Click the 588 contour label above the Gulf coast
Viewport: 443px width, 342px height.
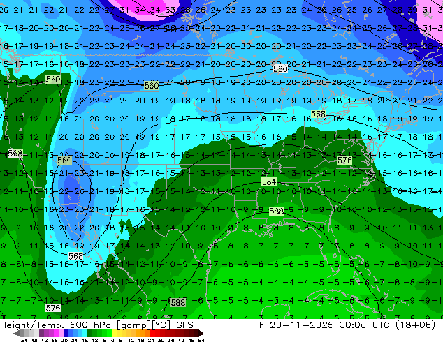point(276,211)
